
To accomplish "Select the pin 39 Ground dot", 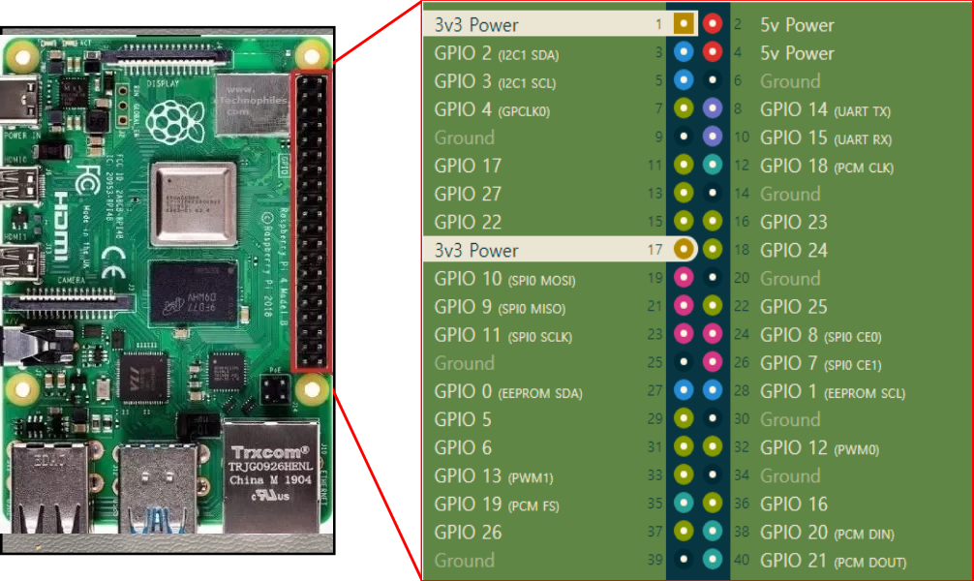I will 684,560.
